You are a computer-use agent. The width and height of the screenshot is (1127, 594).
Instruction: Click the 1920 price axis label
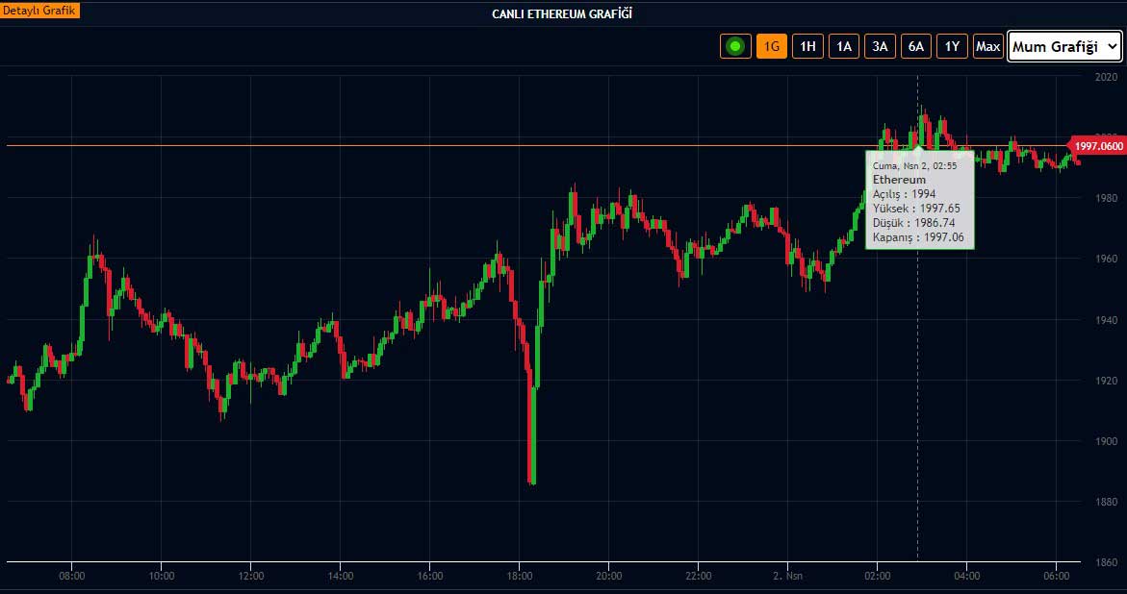point(1106,381)
